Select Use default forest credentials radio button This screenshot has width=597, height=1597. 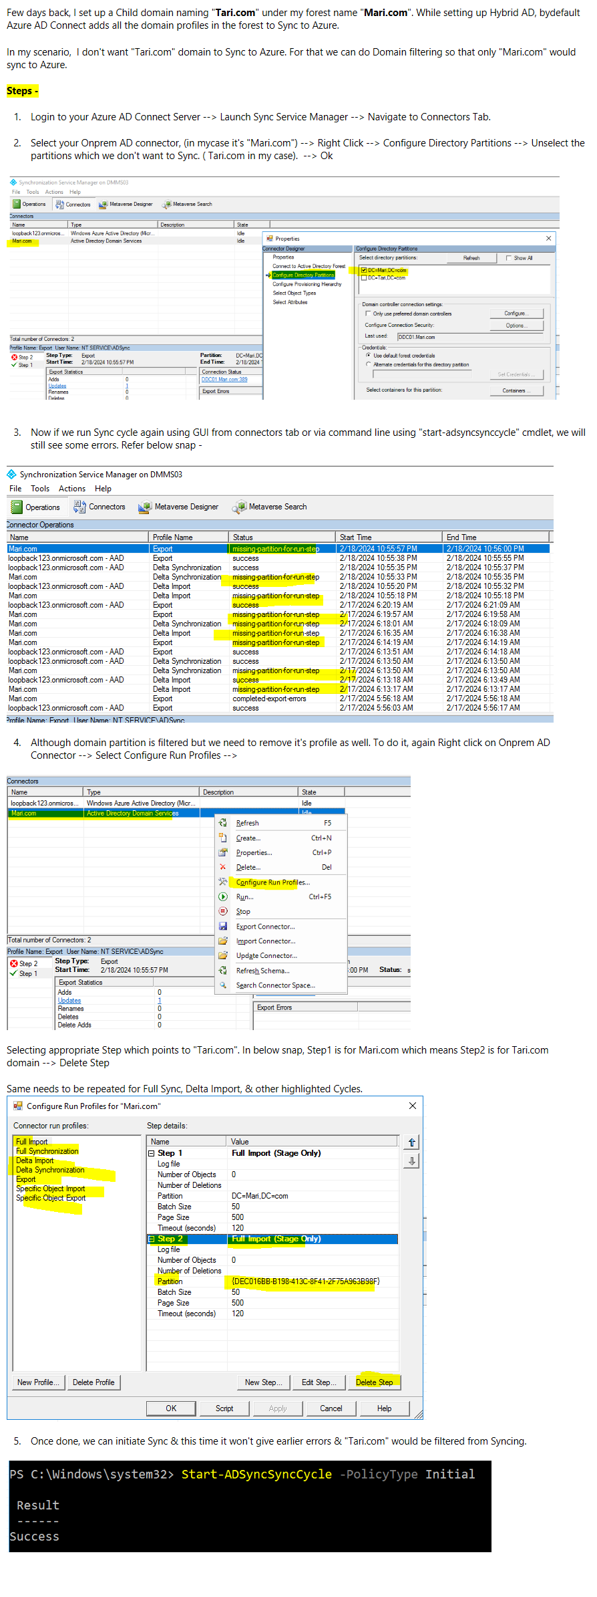tap(368, 355)
